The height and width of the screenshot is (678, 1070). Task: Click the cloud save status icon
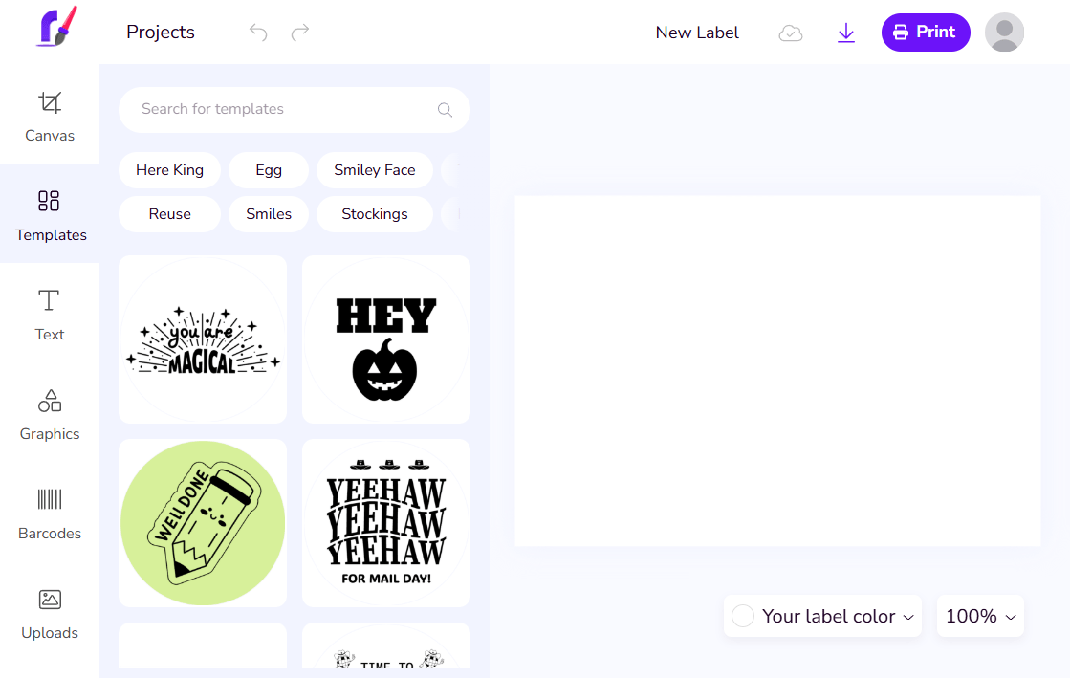tap(791, 33)
